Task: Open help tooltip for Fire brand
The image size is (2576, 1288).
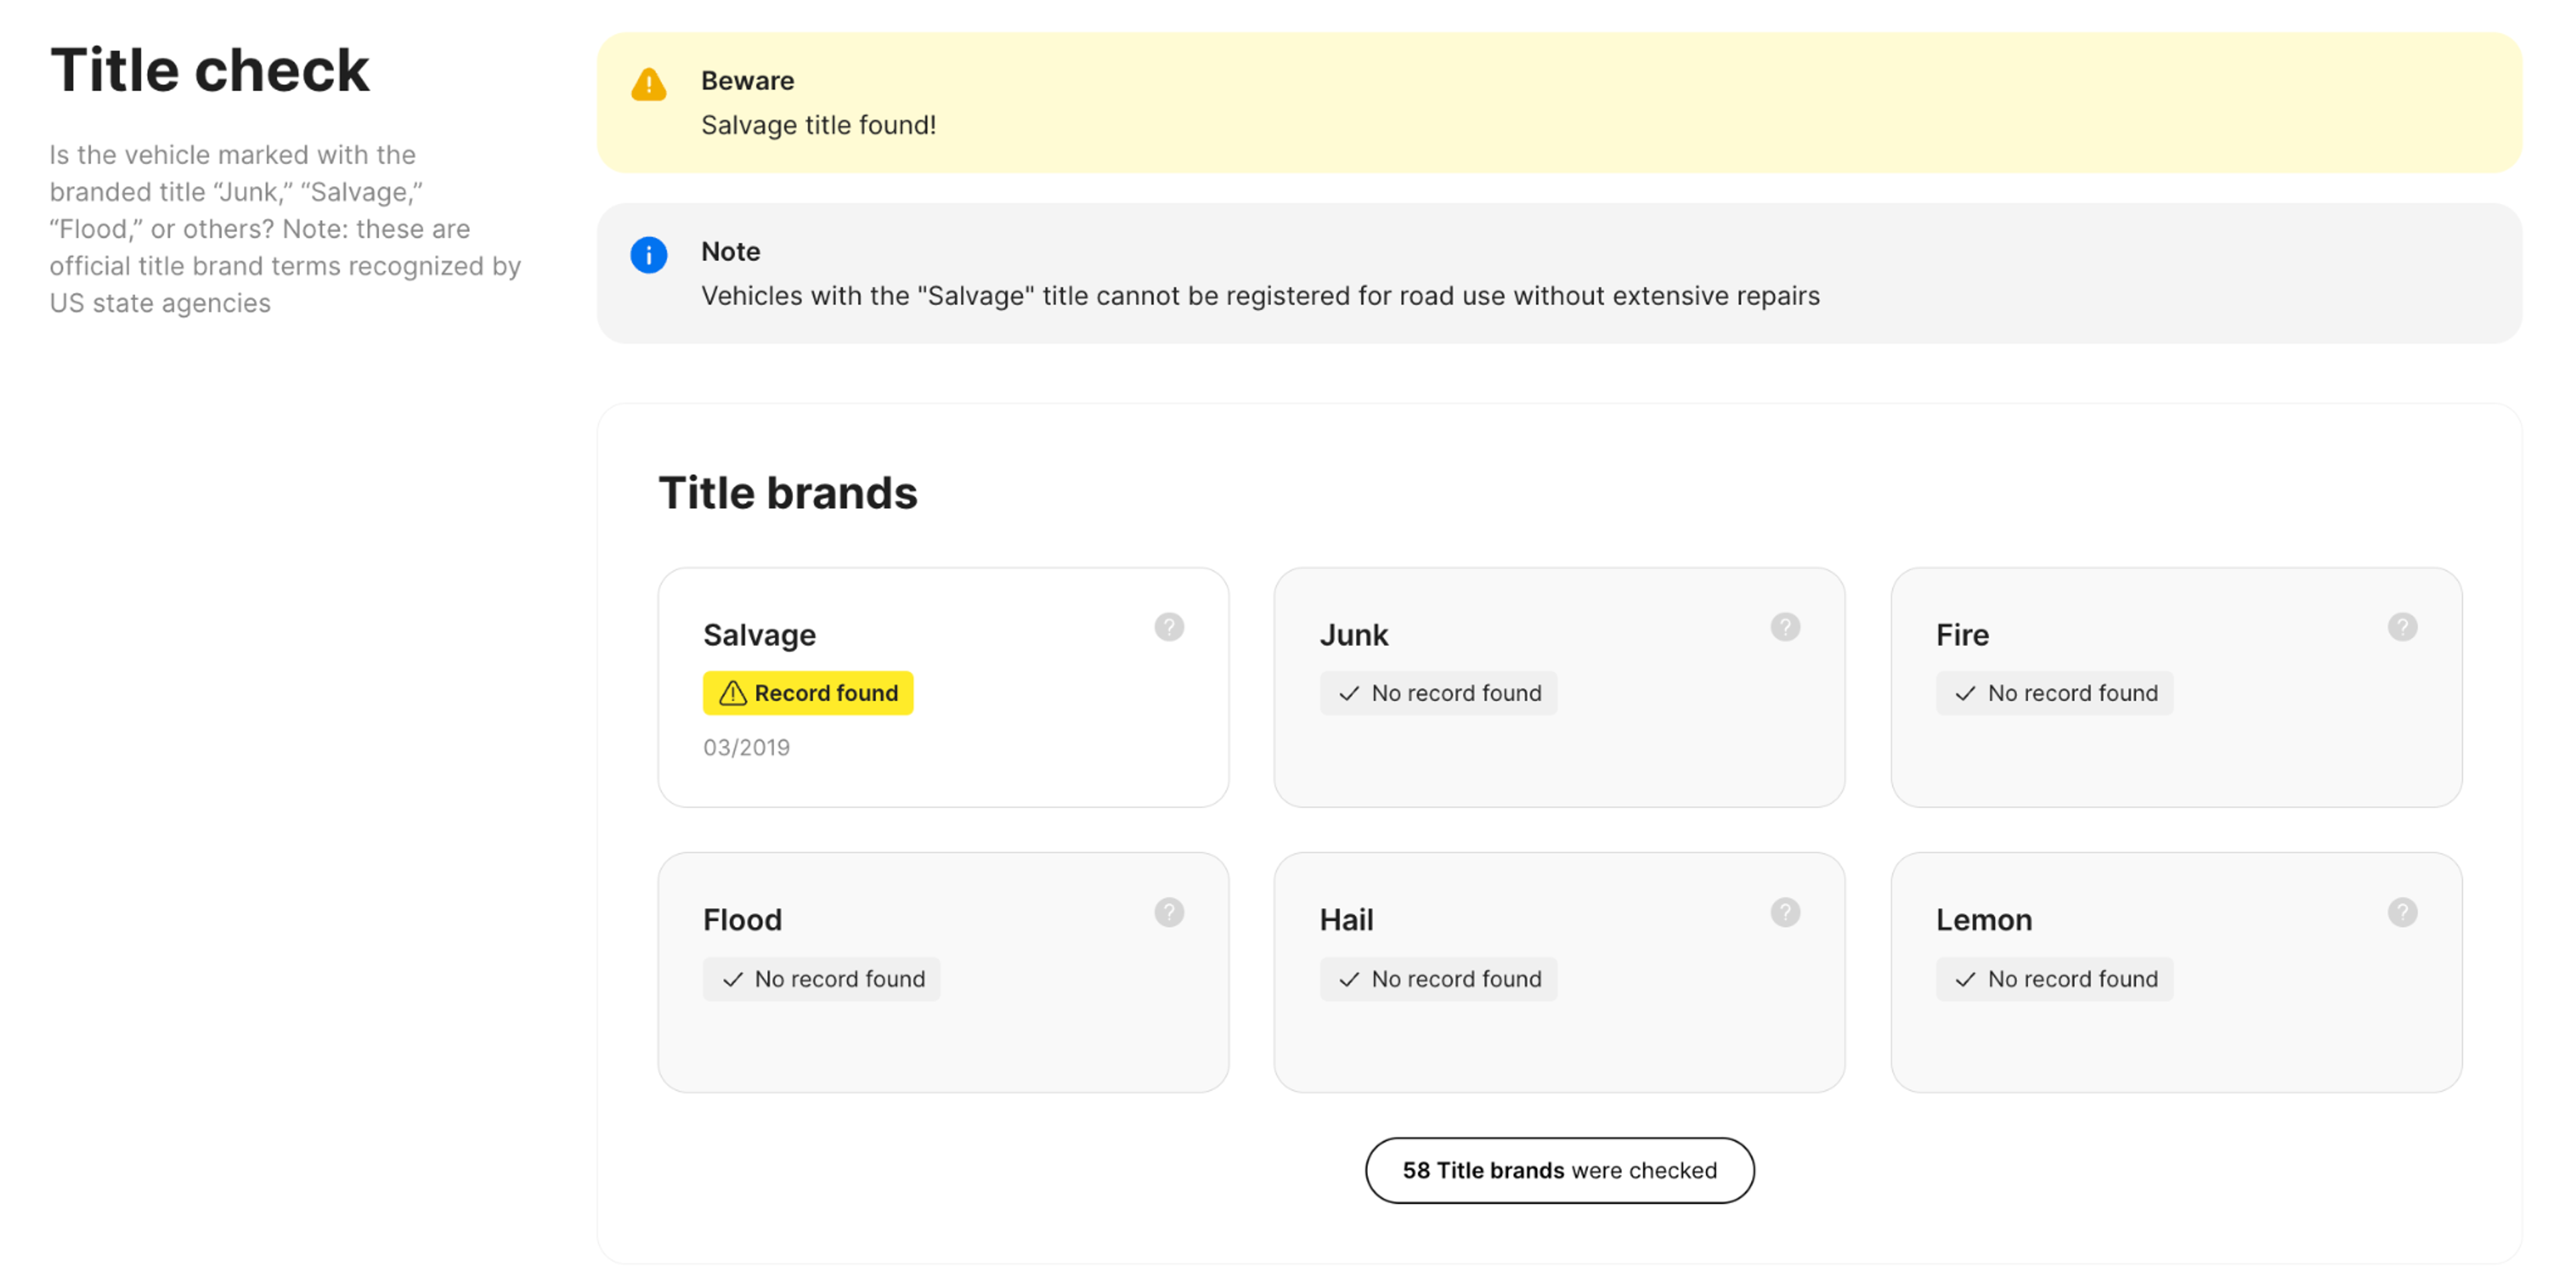Action: tap(2402, 627)
